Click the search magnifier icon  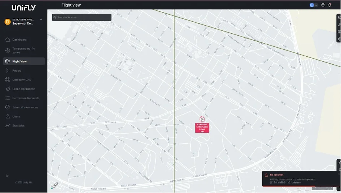[55, 17]
